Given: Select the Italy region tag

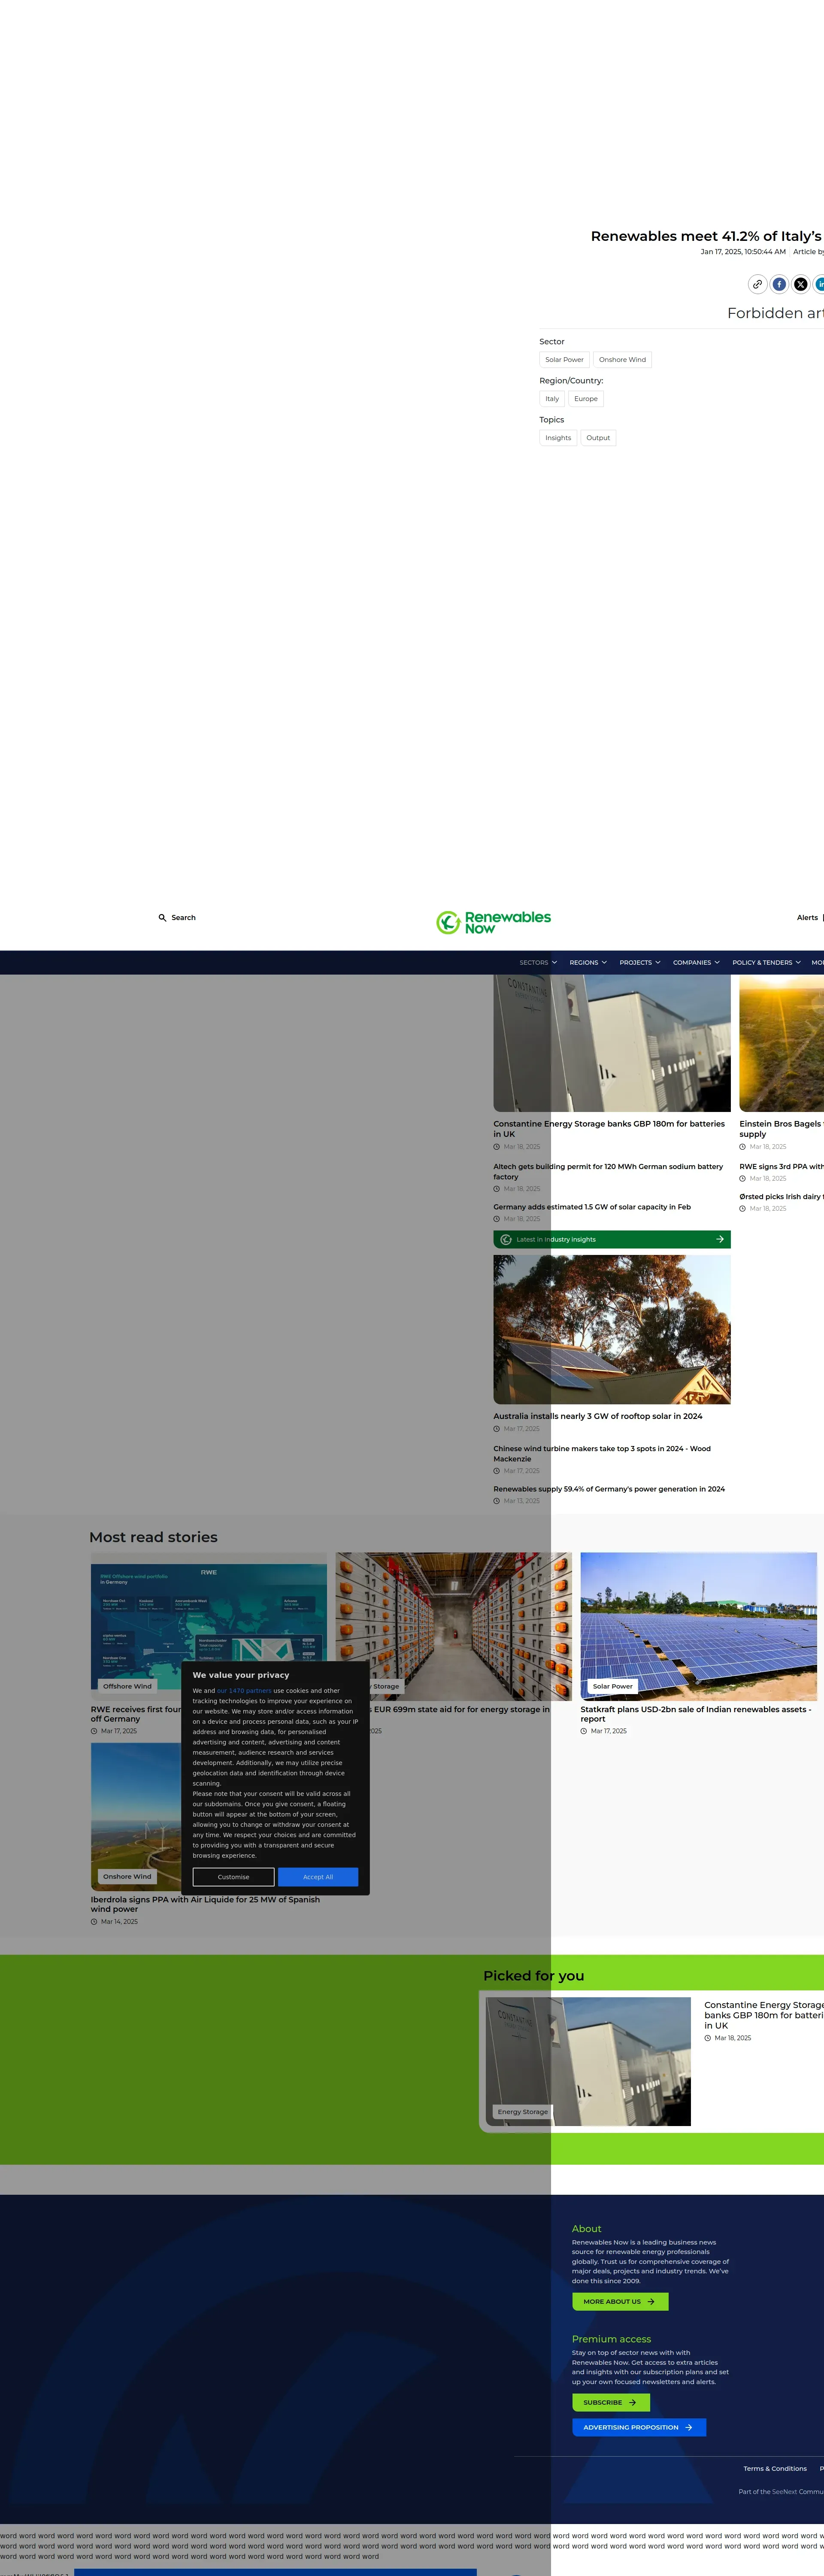Looking at the screenshot, I should [x=552, y=398].
